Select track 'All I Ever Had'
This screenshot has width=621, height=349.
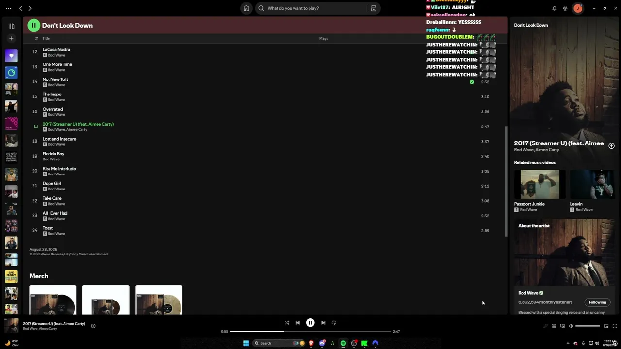pos(55,213)
